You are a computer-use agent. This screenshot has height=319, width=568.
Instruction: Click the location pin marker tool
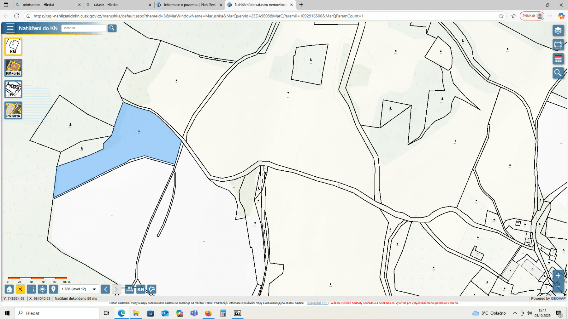53,289
